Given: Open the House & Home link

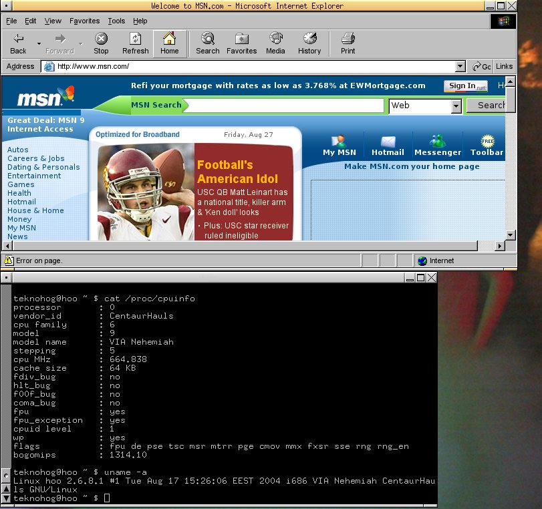Looking at the screenshot, I should 35,210.
